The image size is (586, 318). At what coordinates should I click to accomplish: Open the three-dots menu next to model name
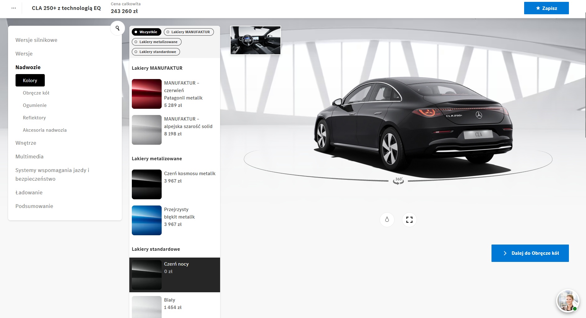[x=14, y=8]
